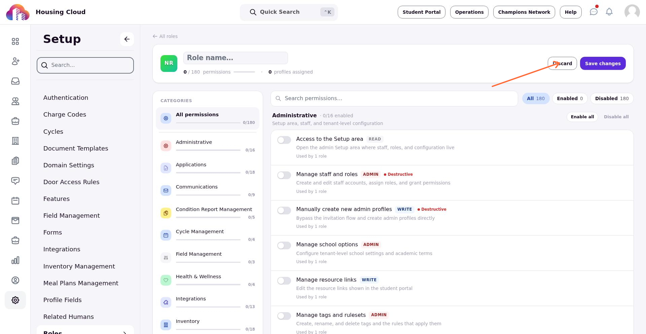
Task: Open the building icon in left rail
Action: (x=15, y=141)
